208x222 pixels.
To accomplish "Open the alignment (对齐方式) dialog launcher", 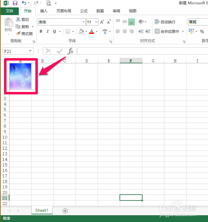I will [184, 42].
